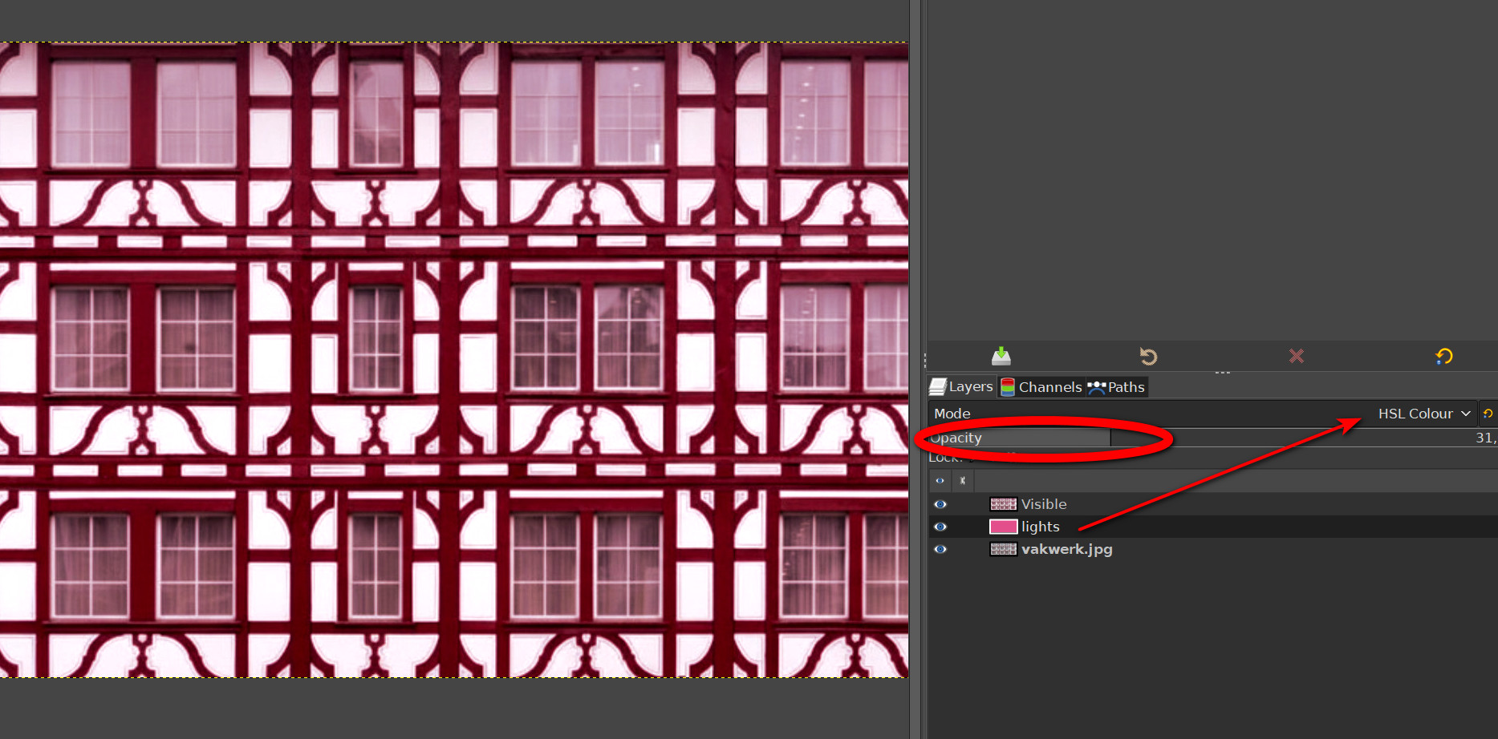Viewport: 1498px width, 739px height.
Task: Save the current tool preset
Action: pos(1001,356)
